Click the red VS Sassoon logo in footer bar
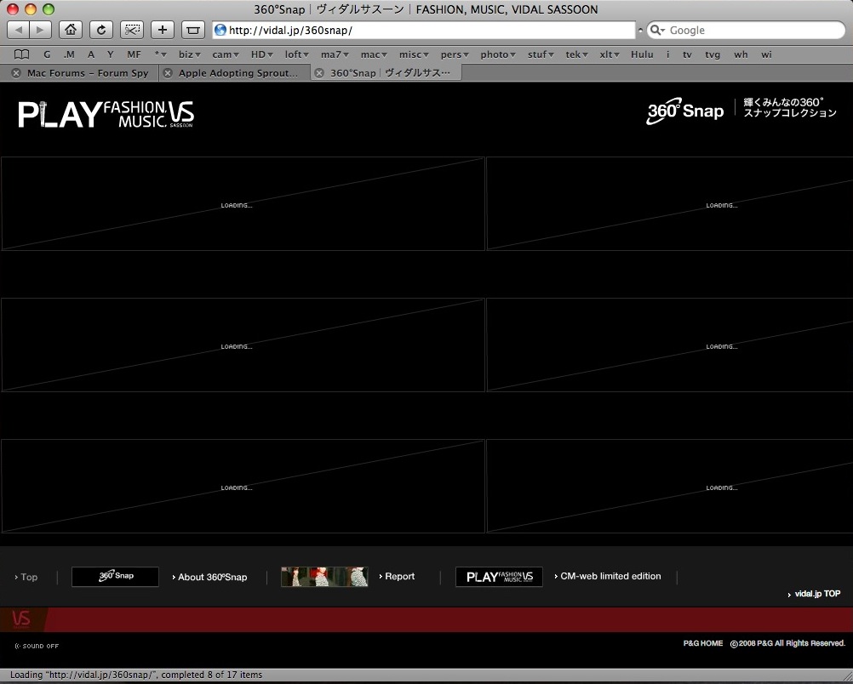853x684 pixels. (20, 619)
